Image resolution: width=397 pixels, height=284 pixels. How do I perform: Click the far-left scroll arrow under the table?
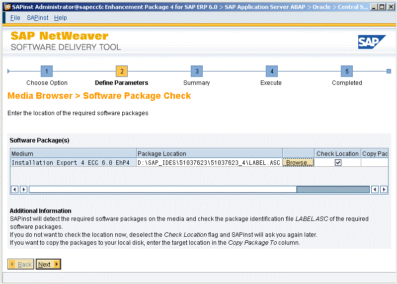tap(14, 189)
